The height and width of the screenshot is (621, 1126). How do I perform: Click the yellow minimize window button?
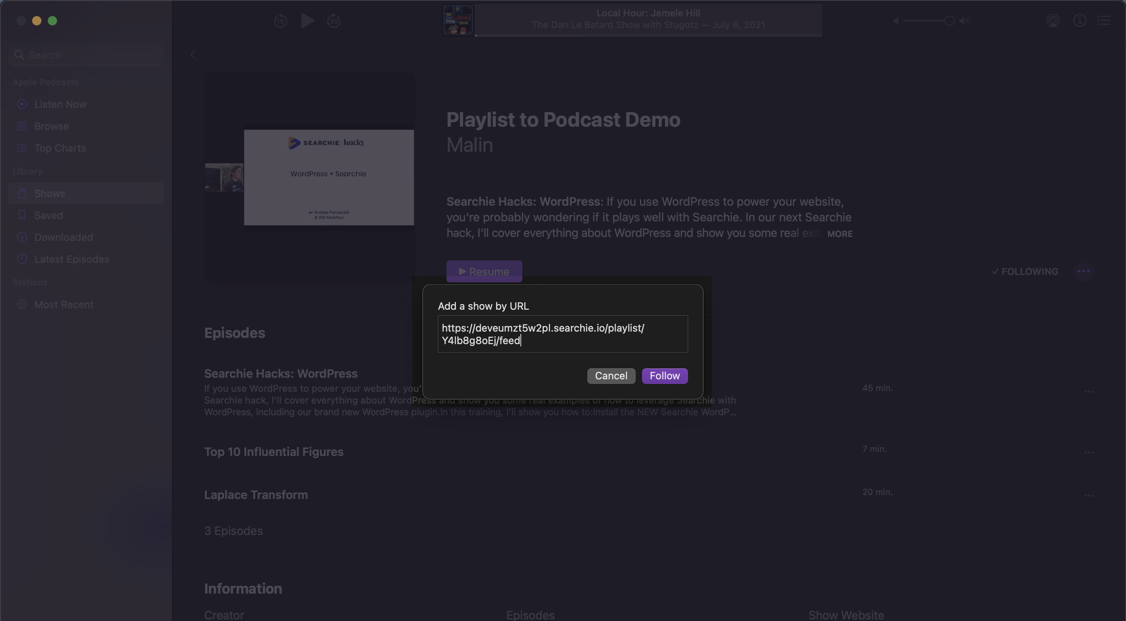37,21
